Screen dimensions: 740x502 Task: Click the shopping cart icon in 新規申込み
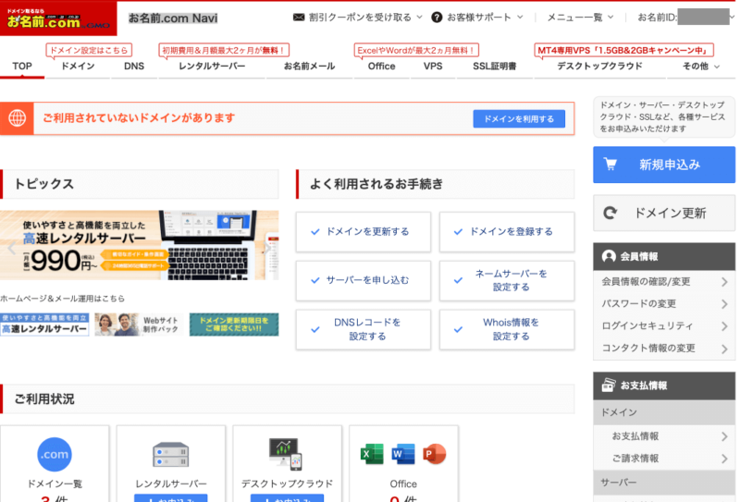point(610,165)
